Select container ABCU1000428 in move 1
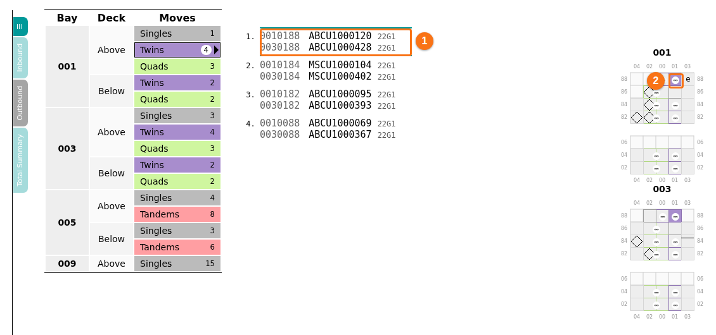The height and width of the screenshot is (335, 716). tap(340, 47)
